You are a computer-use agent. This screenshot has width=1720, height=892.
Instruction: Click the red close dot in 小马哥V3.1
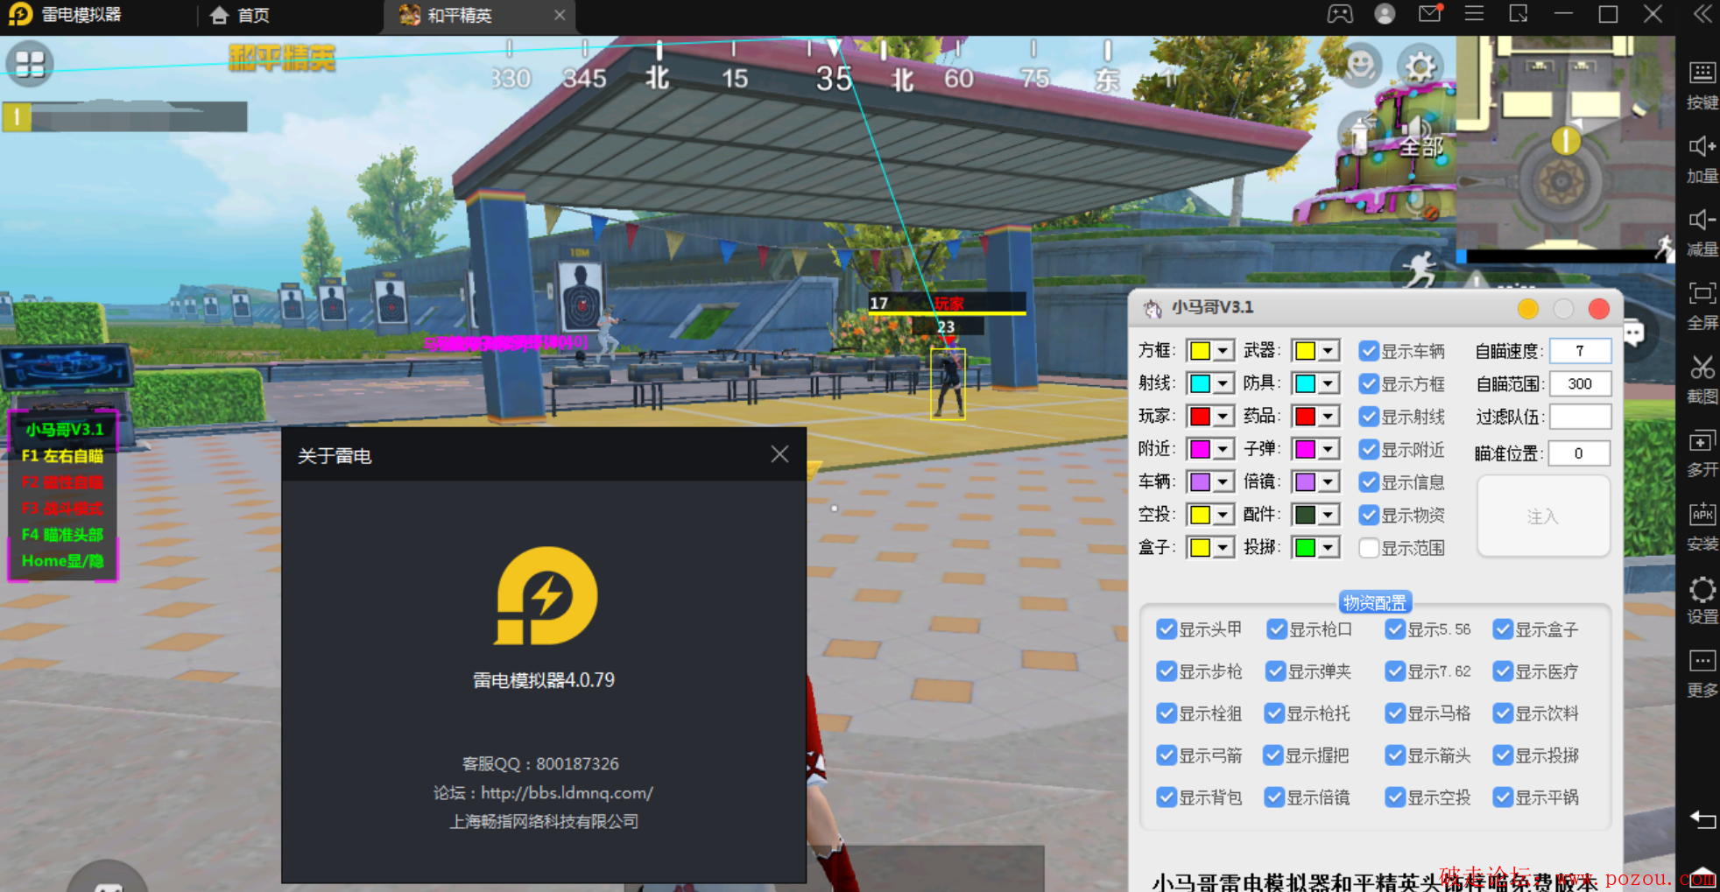[1599, 308]
